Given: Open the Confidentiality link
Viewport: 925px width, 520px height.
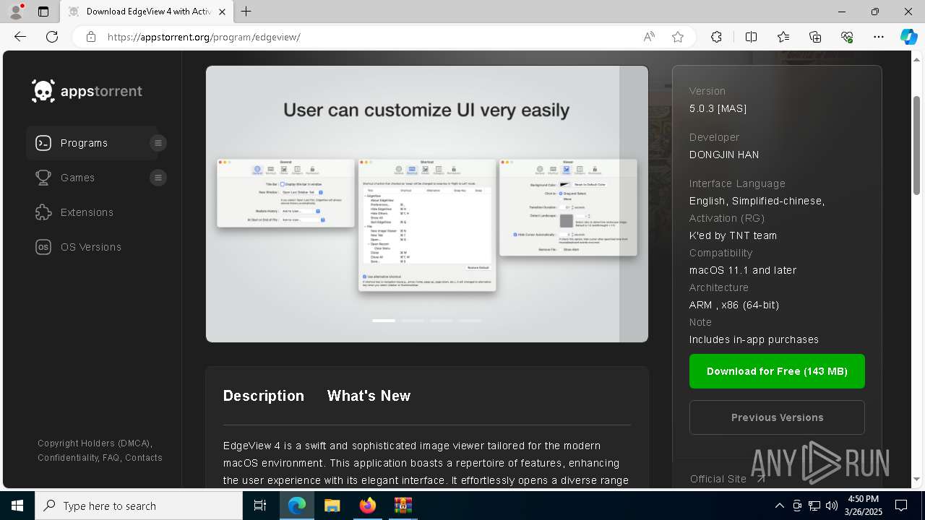Looking at the screenshot, I should click(x=68, y=458).
